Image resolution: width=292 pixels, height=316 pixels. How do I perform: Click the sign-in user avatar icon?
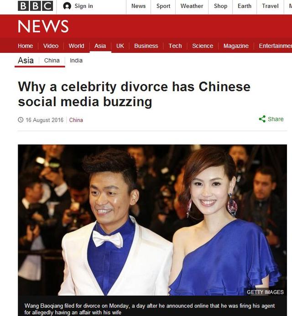pyautogui.click(x=67, y=6)
